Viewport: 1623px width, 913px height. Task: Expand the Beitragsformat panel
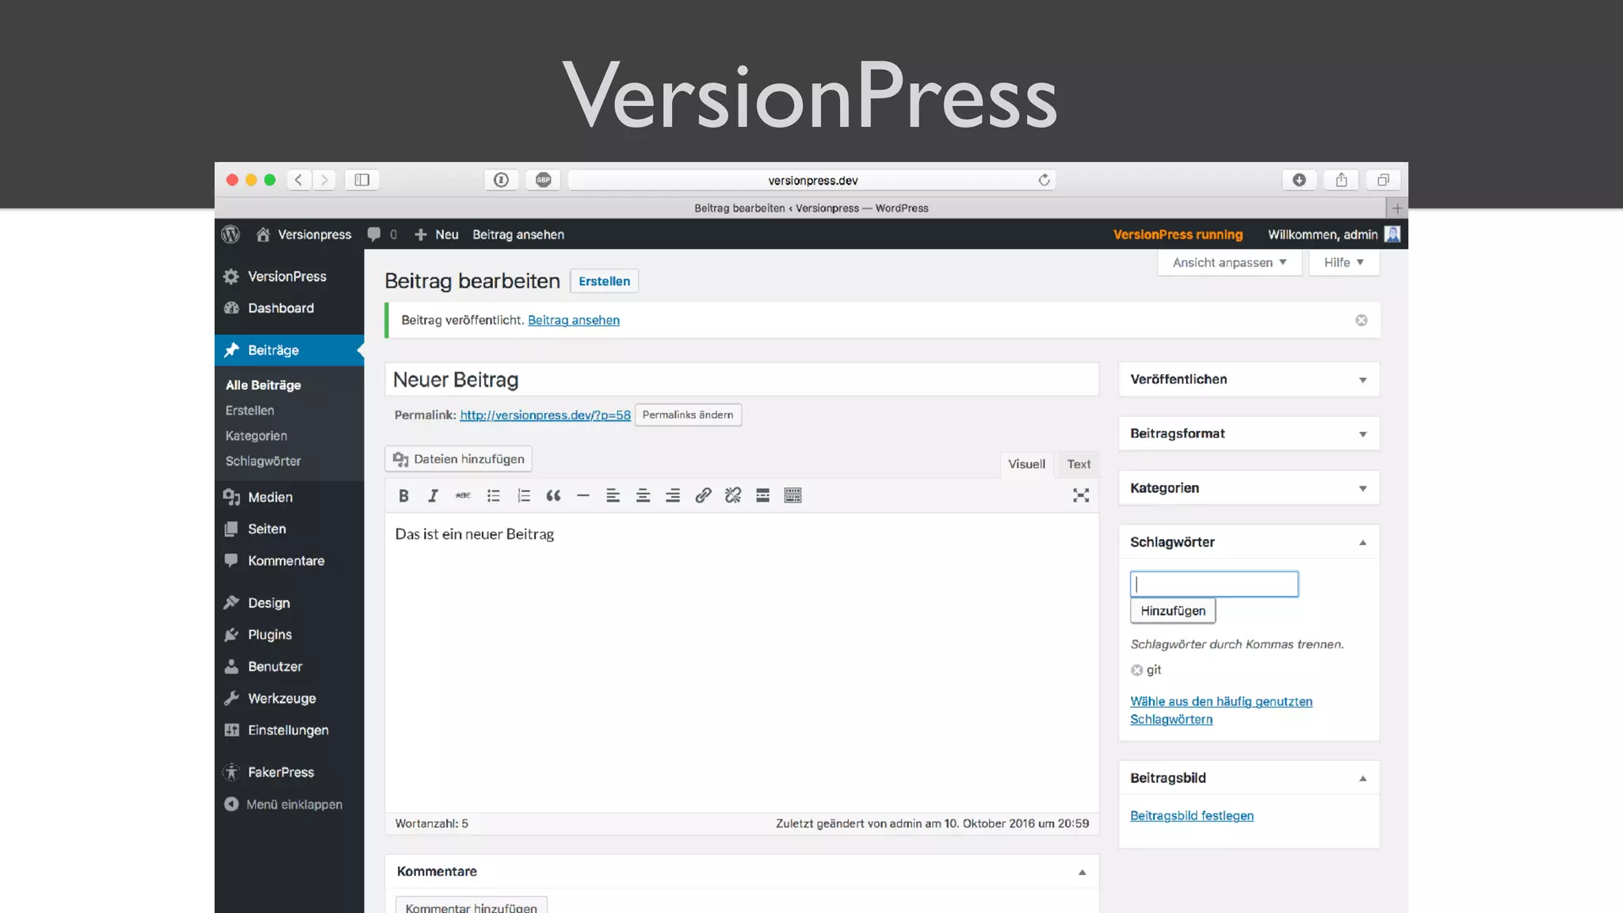tap(1363, 434)
